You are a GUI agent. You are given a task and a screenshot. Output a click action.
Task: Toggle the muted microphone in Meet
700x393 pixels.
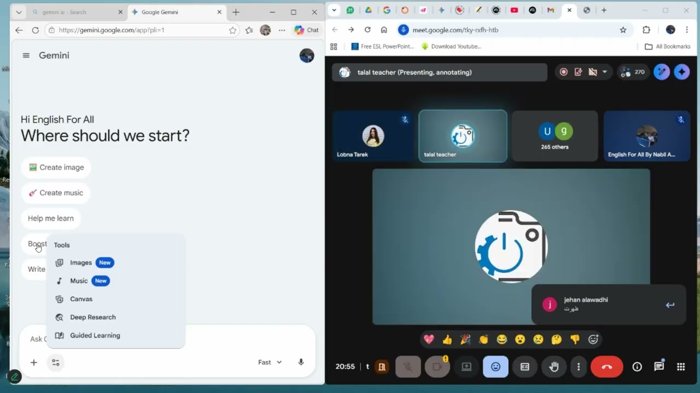point(408,367)
